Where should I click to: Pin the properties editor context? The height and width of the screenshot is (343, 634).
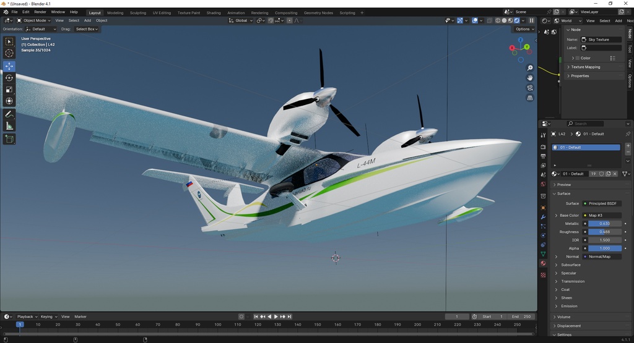coord(628,134)
